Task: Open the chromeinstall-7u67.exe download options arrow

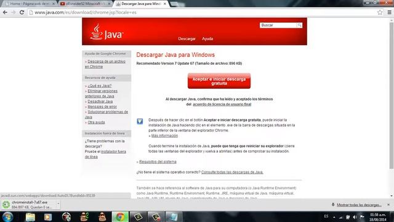Action: click(58, 203)
